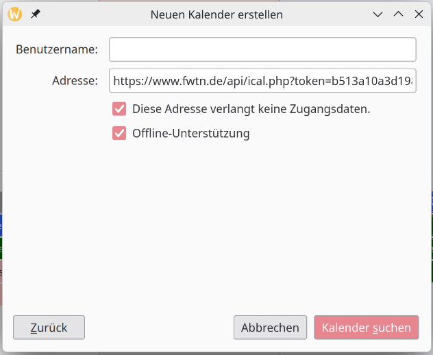Click the "Diese Adresse verlangt keine Zugangsdaten." label text
This screenshot has height=355, width=433.
(x=251, y=108)
